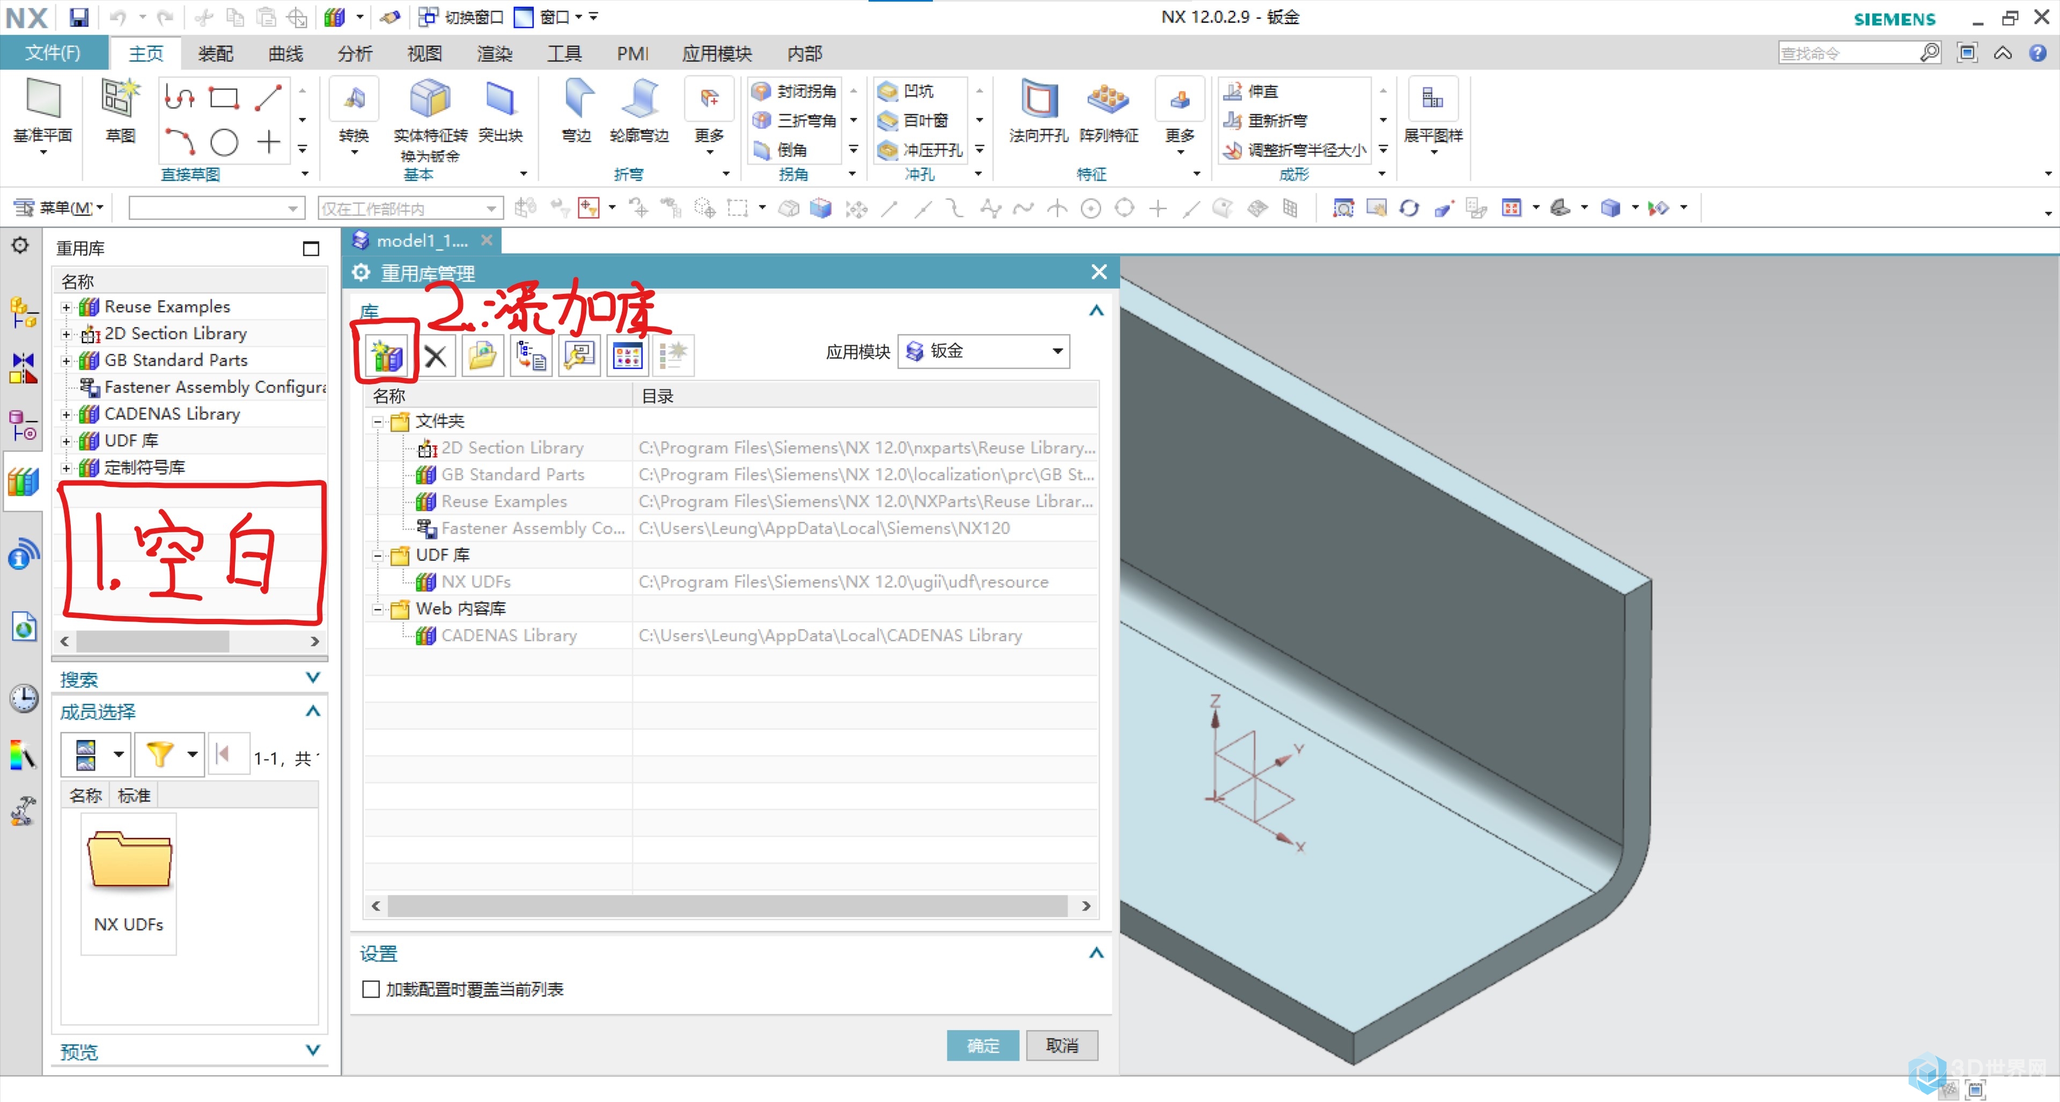Click the open folder icon in library toolbar
The height and width of the screenshot is (1102, 2060).
[x=483, y=356]
